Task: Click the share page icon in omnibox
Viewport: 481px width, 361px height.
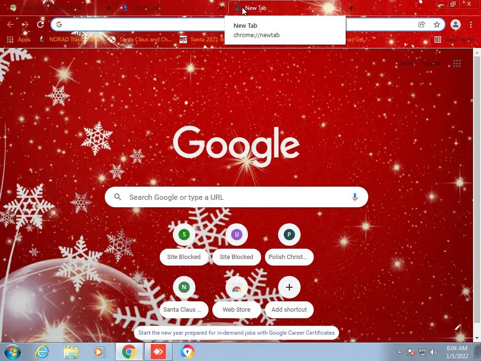Action: pos(421,24)
